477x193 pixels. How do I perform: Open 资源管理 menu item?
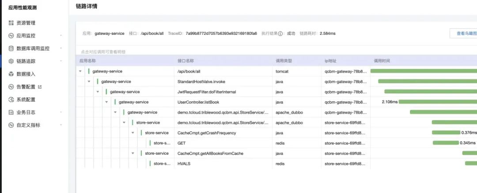26,23
